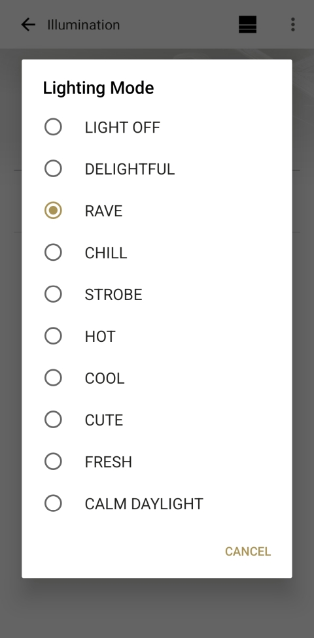Select the CALM DAYLIGHT radio button
Screen dimensions: 314x638
point(53,503)
